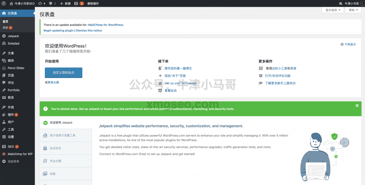
Task: Click 打开/关闭评论功能 link
Action: tap(278, 76)
